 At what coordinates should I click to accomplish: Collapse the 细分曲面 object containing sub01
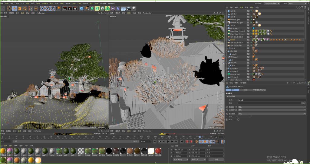point(227,51)
